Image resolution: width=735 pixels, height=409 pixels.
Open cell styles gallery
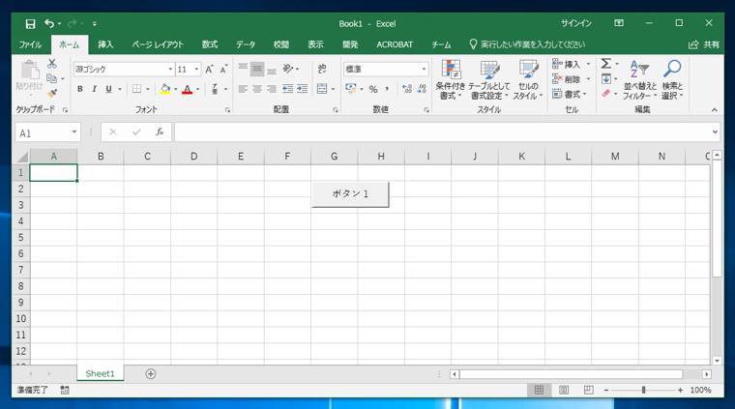click(528, 79)
